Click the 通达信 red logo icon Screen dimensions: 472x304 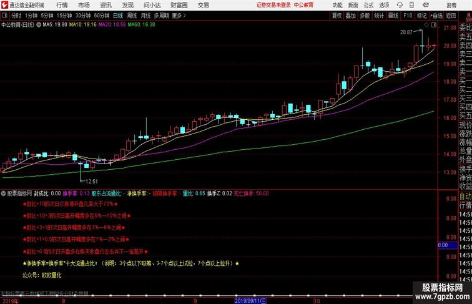[x=4, y=5]
